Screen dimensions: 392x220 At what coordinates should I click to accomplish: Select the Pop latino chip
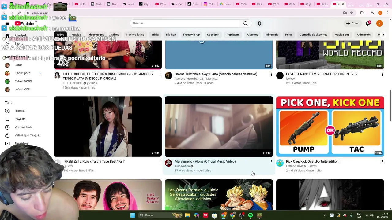pos(233,35)
